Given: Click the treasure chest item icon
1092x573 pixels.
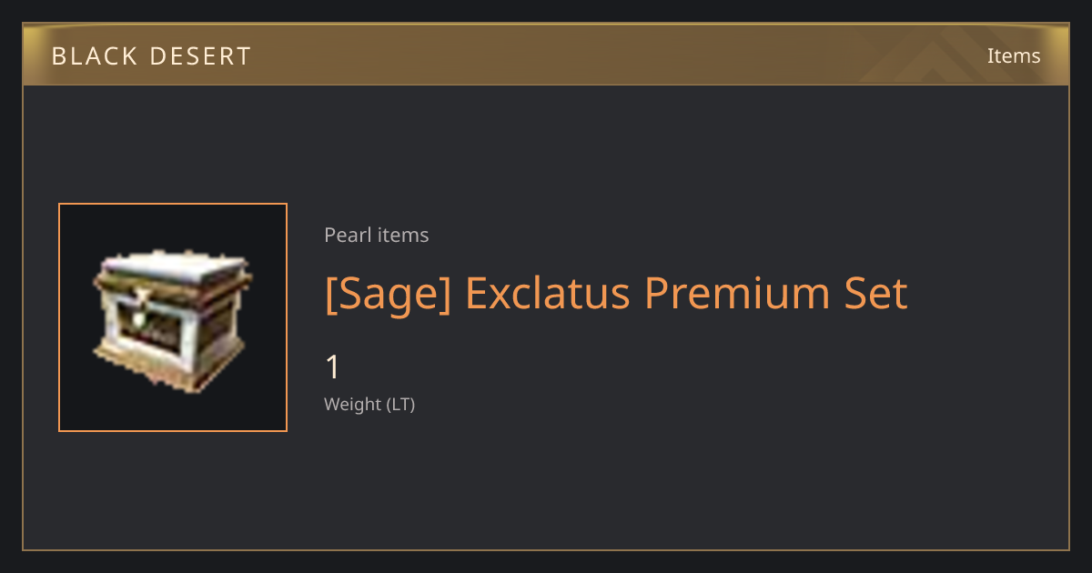Looking at the screenshot, I should [172, 322].
